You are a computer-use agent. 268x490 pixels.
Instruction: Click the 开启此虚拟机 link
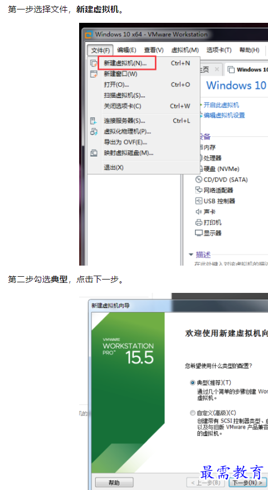coord(221,105)
